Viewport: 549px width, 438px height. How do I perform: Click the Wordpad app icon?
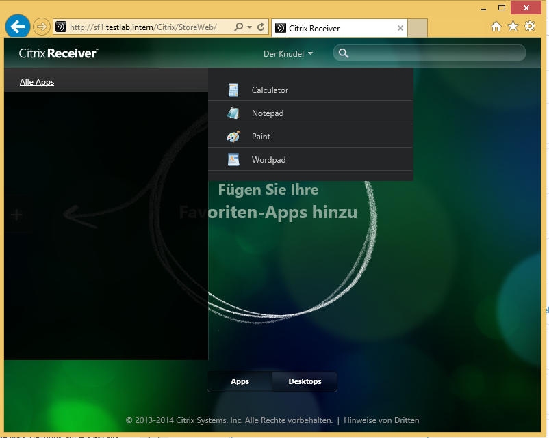[233, 160]
